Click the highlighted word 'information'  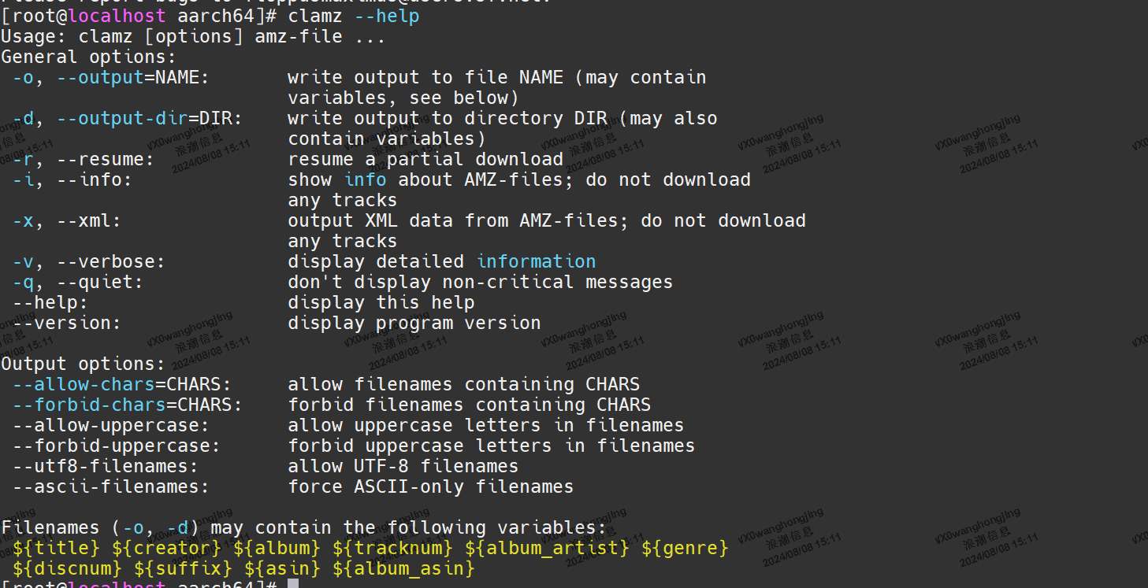536,261
